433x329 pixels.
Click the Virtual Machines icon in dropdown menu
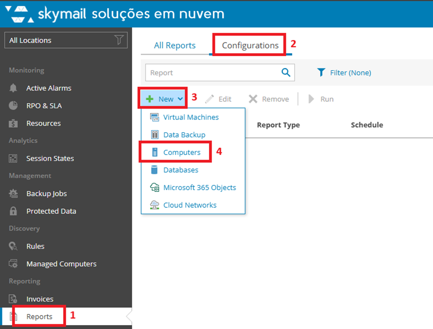[155, 118]
